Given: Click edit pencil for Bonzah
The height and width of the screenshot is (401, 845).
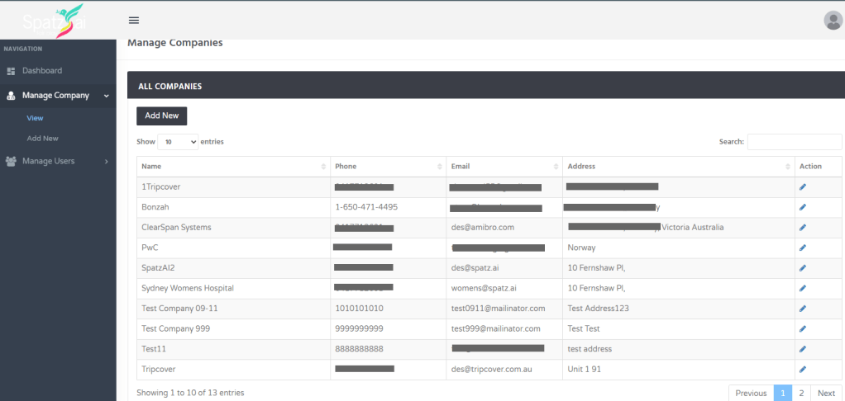Looking at the screenshot, I should pos(803,207).
